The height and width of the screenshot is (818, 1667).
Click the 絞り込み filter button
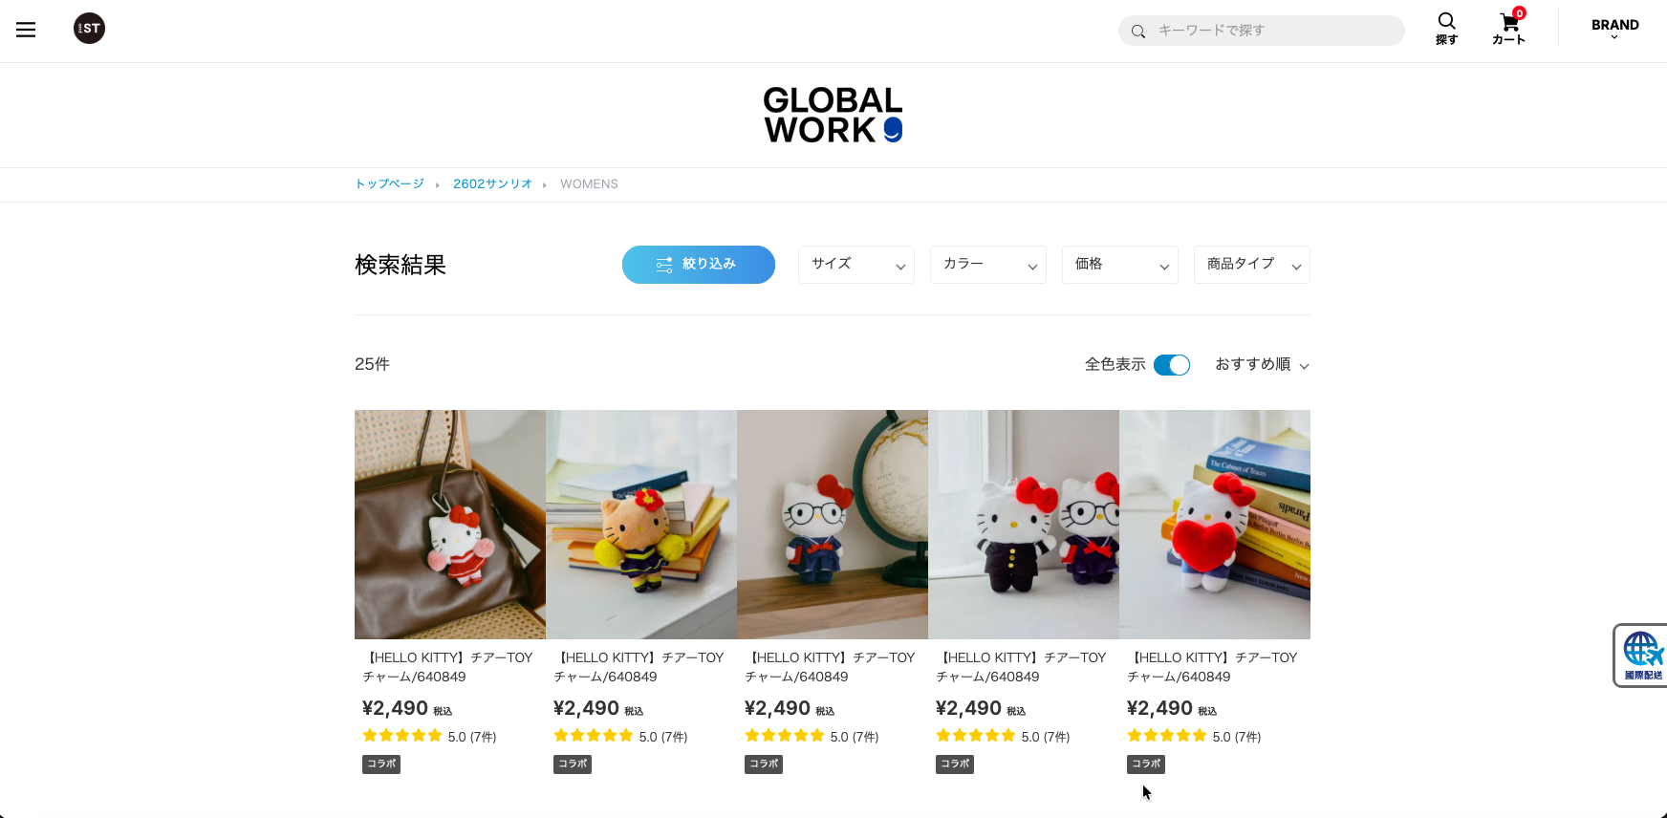(699, 265)
